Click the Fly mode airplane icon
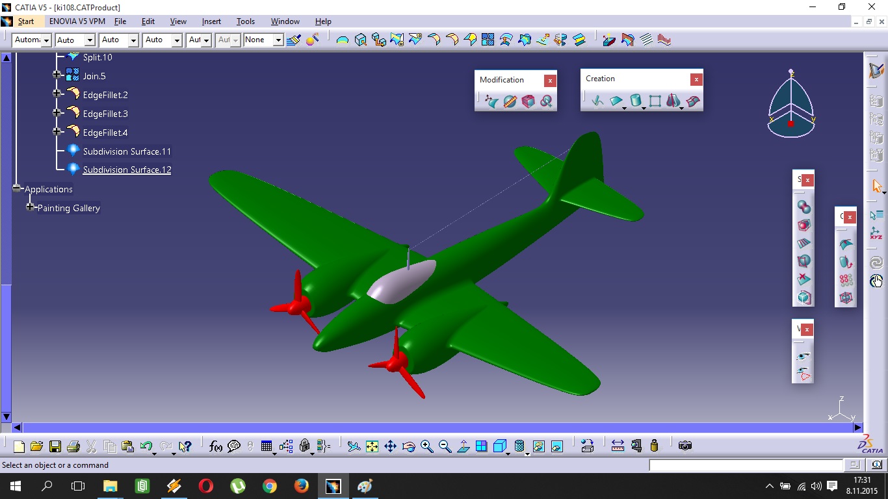The width and height of the screenshot is (888, 499). click(354, 446)
